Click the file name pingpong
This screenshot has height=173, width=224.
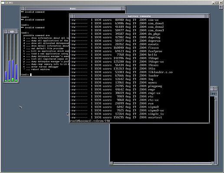click(x=155, y=86)
